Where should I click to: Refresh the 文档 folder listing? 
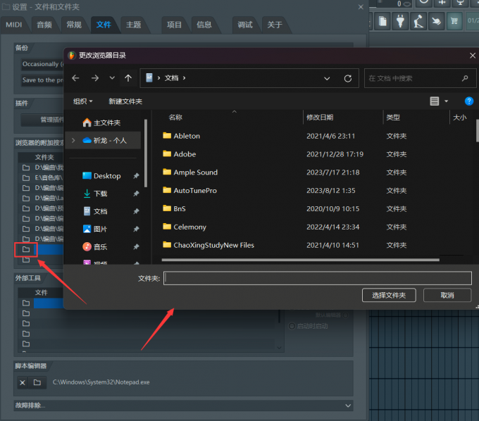click(348, 78)
